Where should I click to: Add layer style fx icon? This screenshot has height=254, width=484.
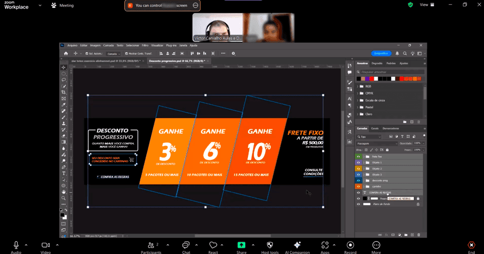pyautogui.click(x=386, y=235)
